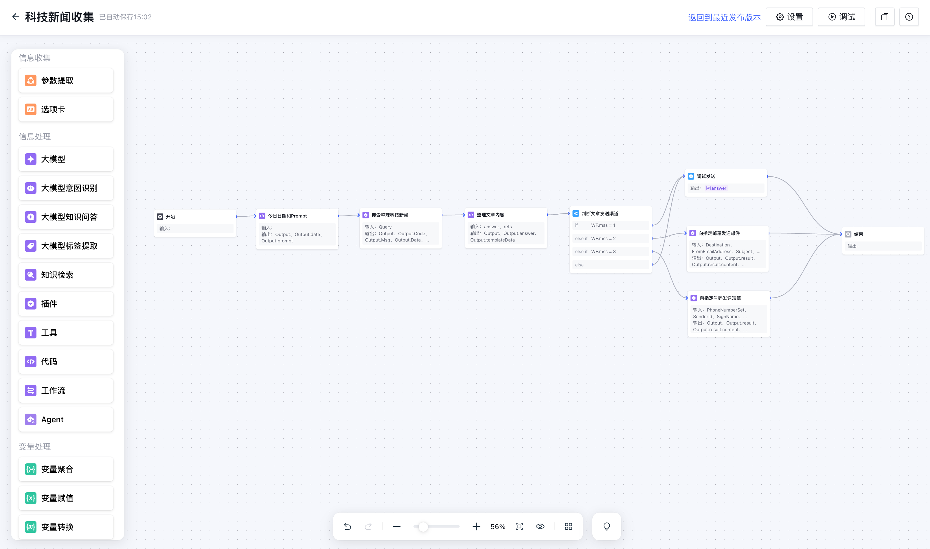Click the 返回到最近发布版本 link
The image size is (930, 549).
(x=724, y=17)
